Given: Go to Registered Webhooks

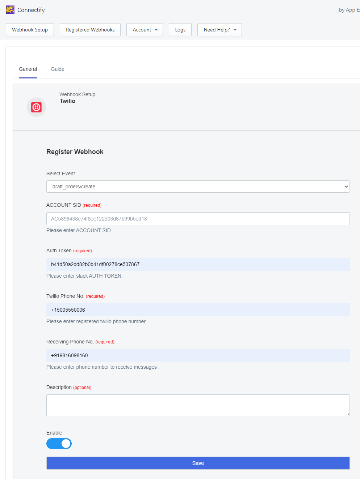Looking at the screenshot, I should coord(90,30).
